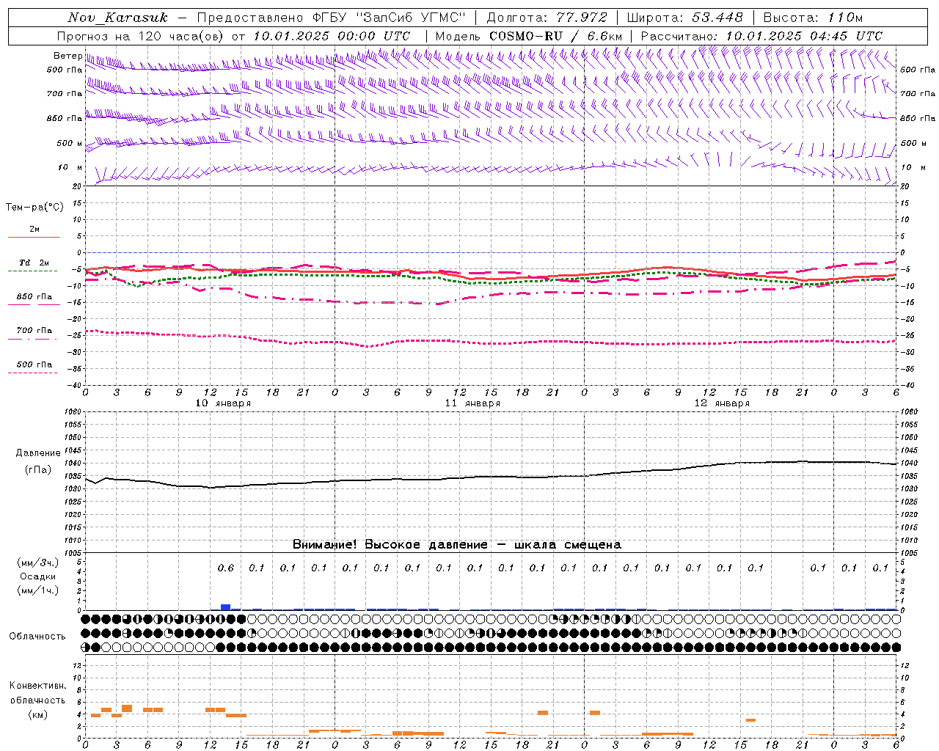Click the model name COSMO-RU / 6.6км
This screenshot has width=939, height=751.
tap(555, 36)
